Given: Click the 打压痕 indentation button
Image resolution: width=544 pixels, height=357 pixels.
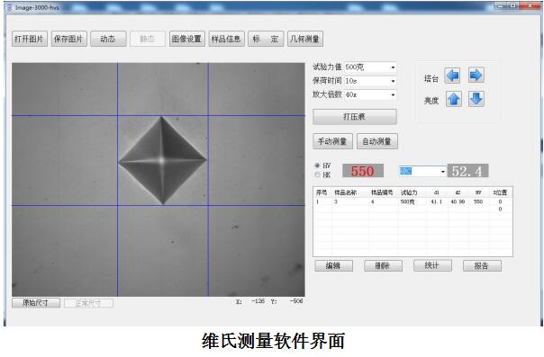Looking at the screenshot, I should [355, 117].
